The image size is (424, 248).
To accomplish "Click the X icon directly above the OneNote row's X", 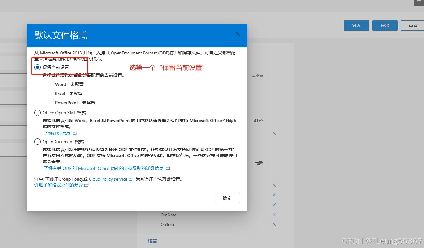I will (274, 205).
